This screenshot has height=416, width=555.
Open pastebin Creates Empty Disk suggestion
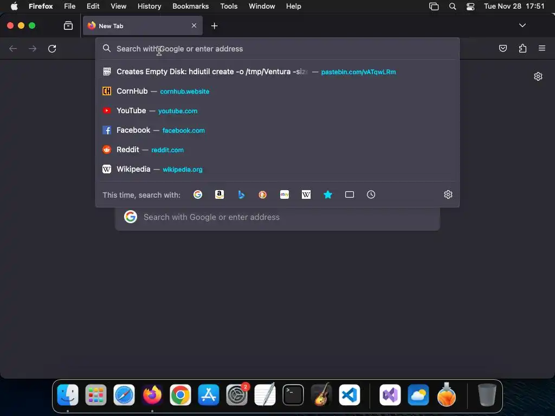pyautogui.click(x=277, y=71)
